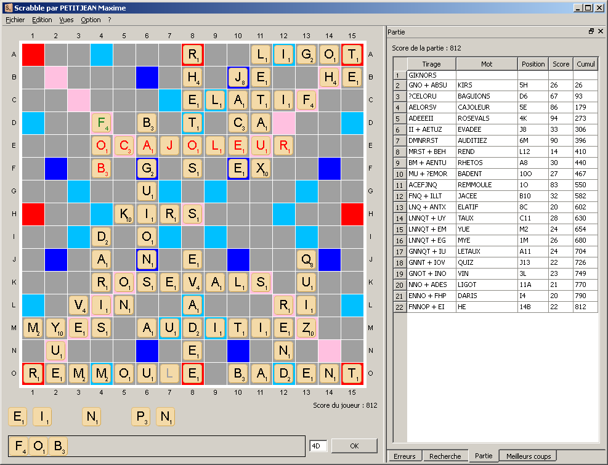This screenshot has width=608, height=465.
Task: Click the G tile on row F
Action: [x=147, y=168]
